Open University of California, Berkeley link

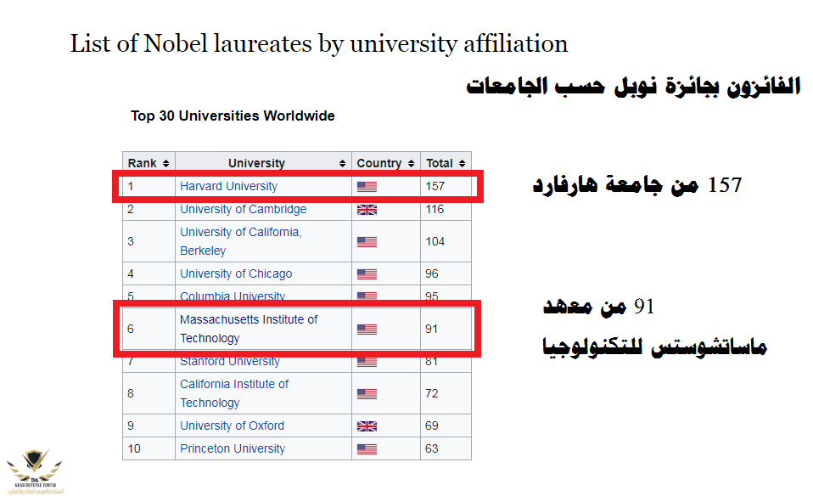240,241
